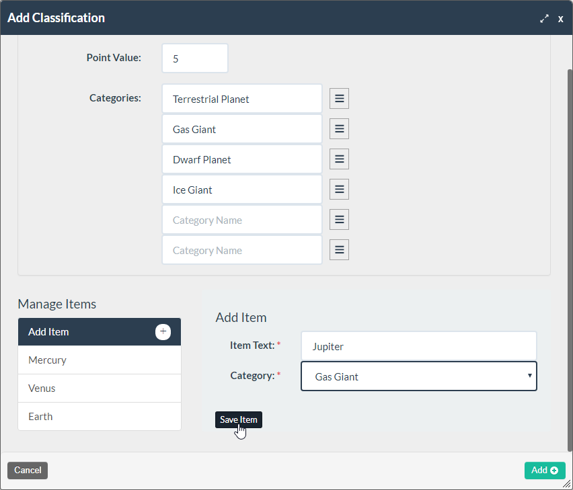The width and height of the screenshot is (573, 490).
Task: Click the reorder handle beside Ice Giant
Action: (339, 190)
